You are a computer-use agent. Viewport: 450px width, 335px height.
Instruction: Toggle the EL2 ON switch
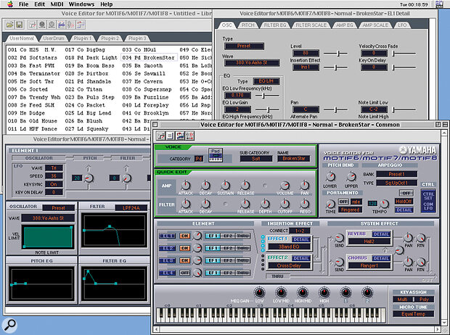tap(185, 248)
